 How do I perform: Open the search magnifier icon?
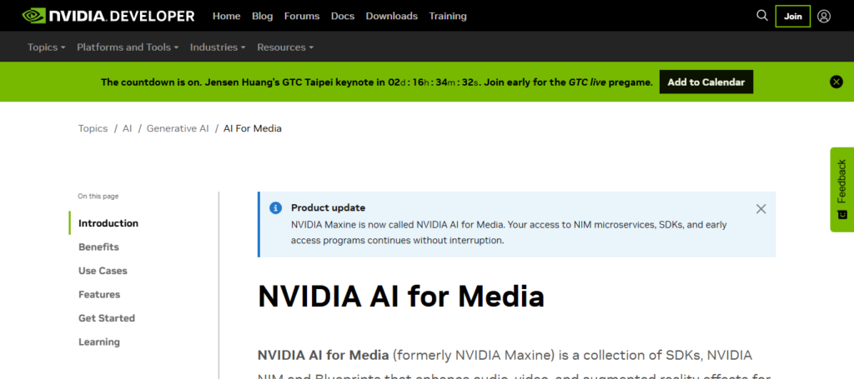click(x=762, y=16)
